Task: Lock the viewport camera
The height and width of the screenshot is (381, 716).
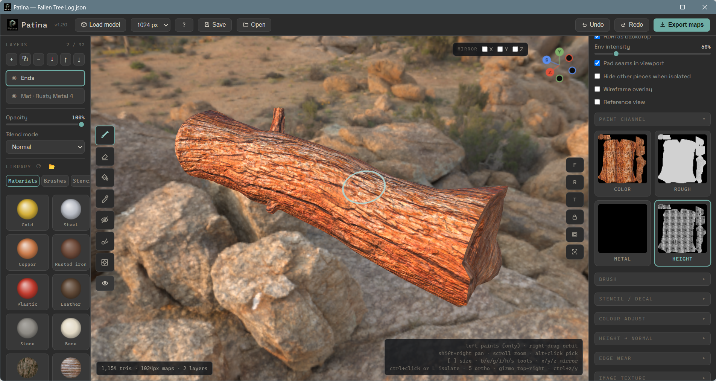Action: [575, 217]
